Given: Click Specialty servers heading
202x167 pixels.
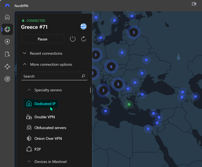Looking at the screenshot, I should [x=48, y=90].
